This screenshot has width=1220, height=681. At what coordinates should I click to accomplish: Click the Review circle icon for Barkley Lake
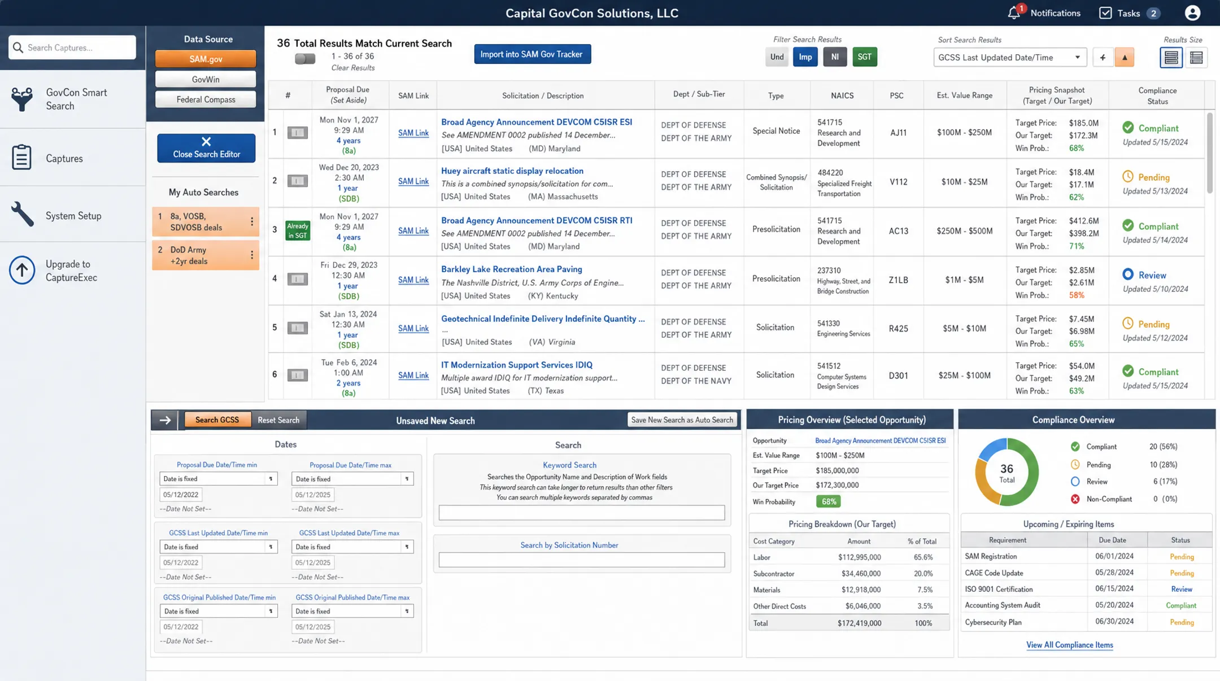pos(1128,274)
